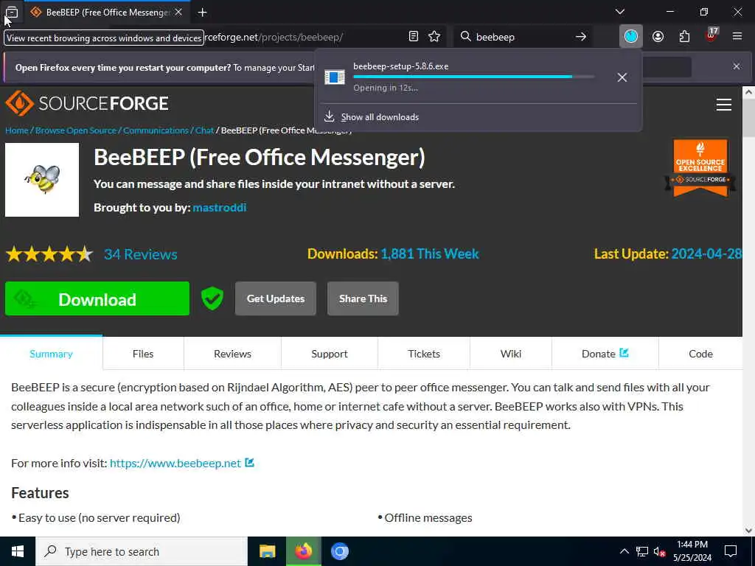755x566 pixels.
Task: Click 1,881 This Week downloads link
Action: (x=430, y=254)
